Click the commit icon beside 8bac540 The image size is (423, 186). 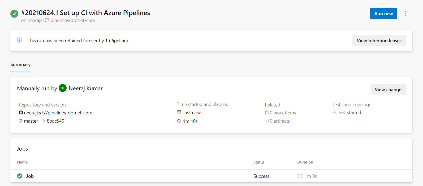(44, 121)
